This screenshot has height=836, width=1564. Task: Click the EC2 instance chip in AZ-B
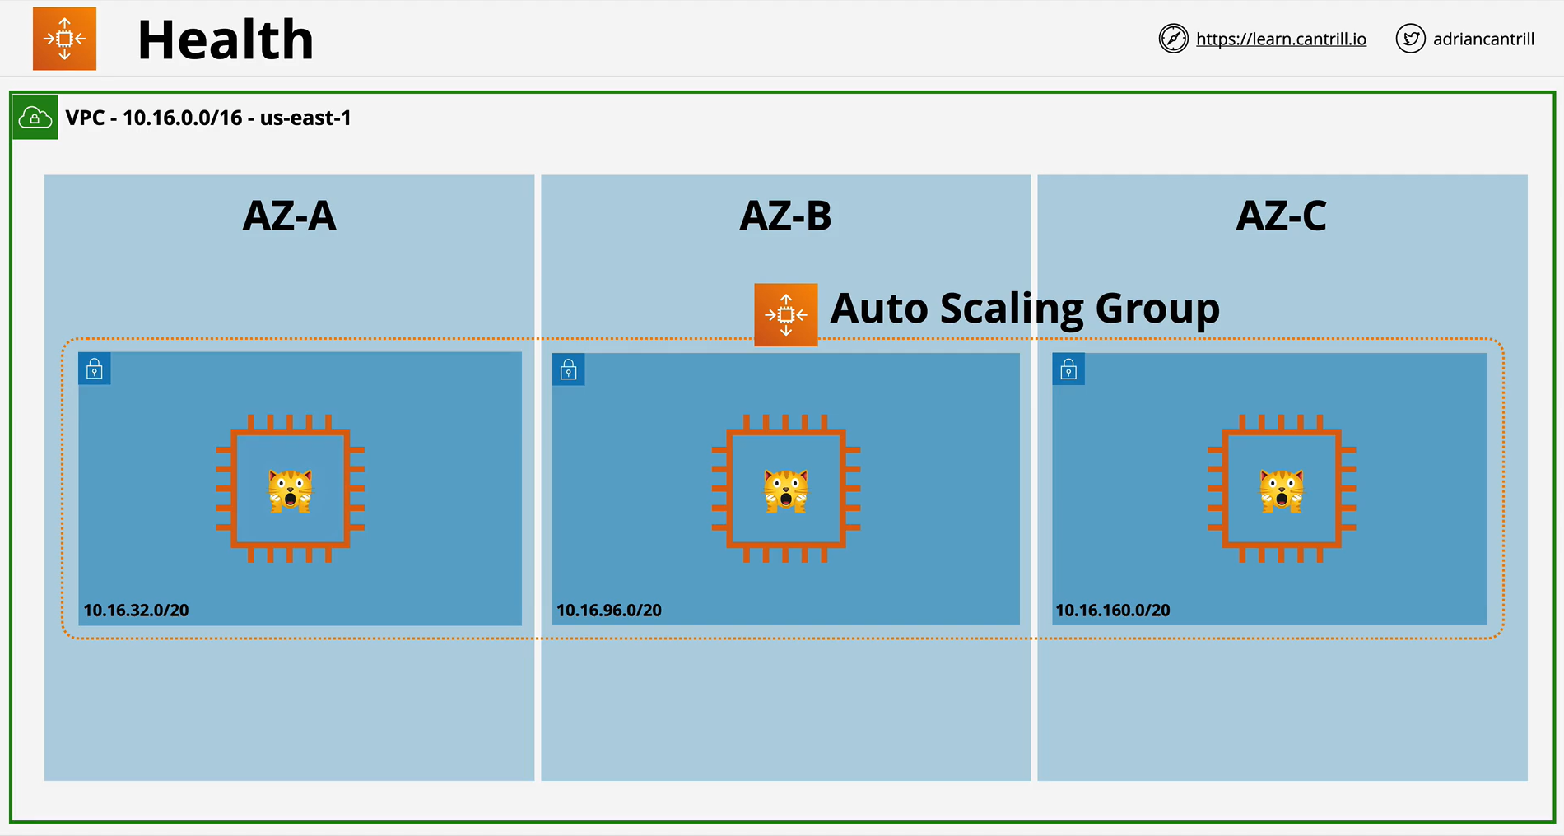pos(786,489)
